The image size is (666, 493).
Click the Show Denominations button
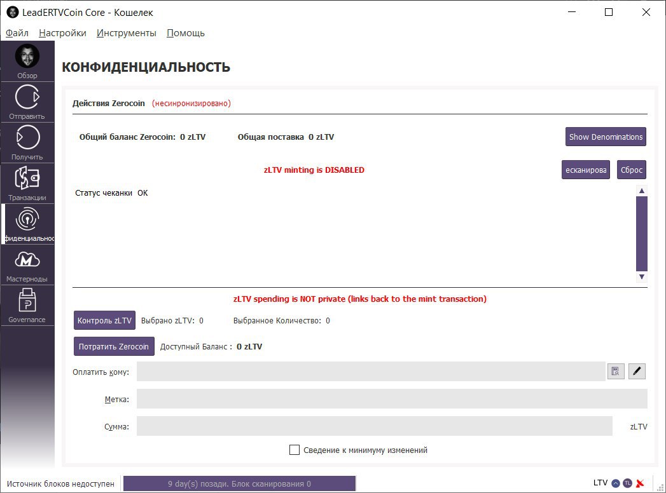click(x=606, y=137)
